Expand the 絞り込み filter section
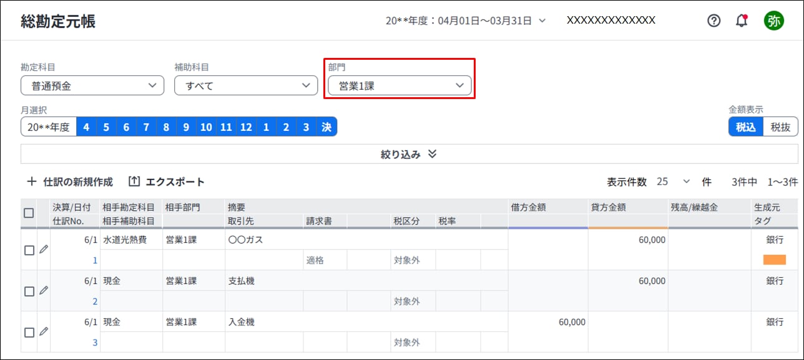The width and height of the screenshot is (804, 360). pos(409,154)
